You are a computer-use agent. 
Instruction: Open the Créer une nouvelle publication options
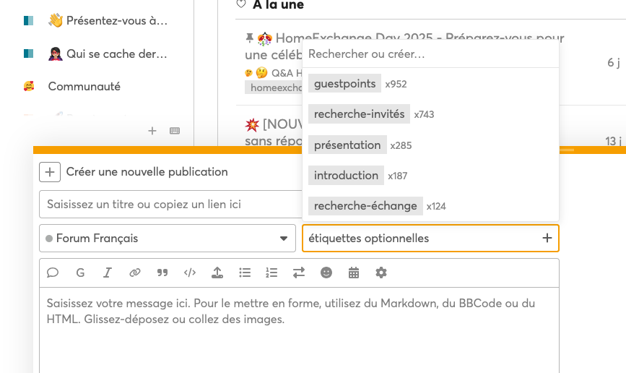coord(50,172)
